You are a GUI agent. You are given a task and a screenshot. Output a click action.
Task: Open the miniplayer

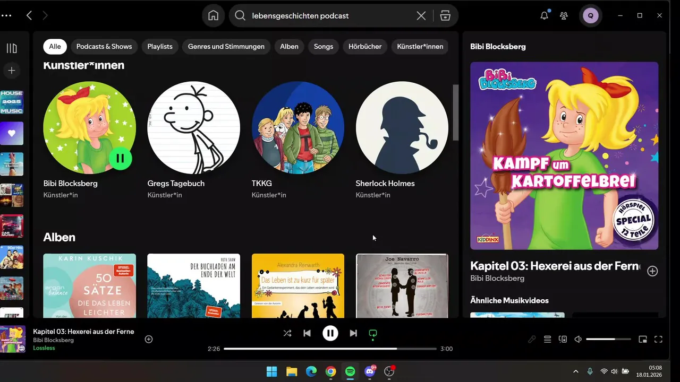coord(643,339)
